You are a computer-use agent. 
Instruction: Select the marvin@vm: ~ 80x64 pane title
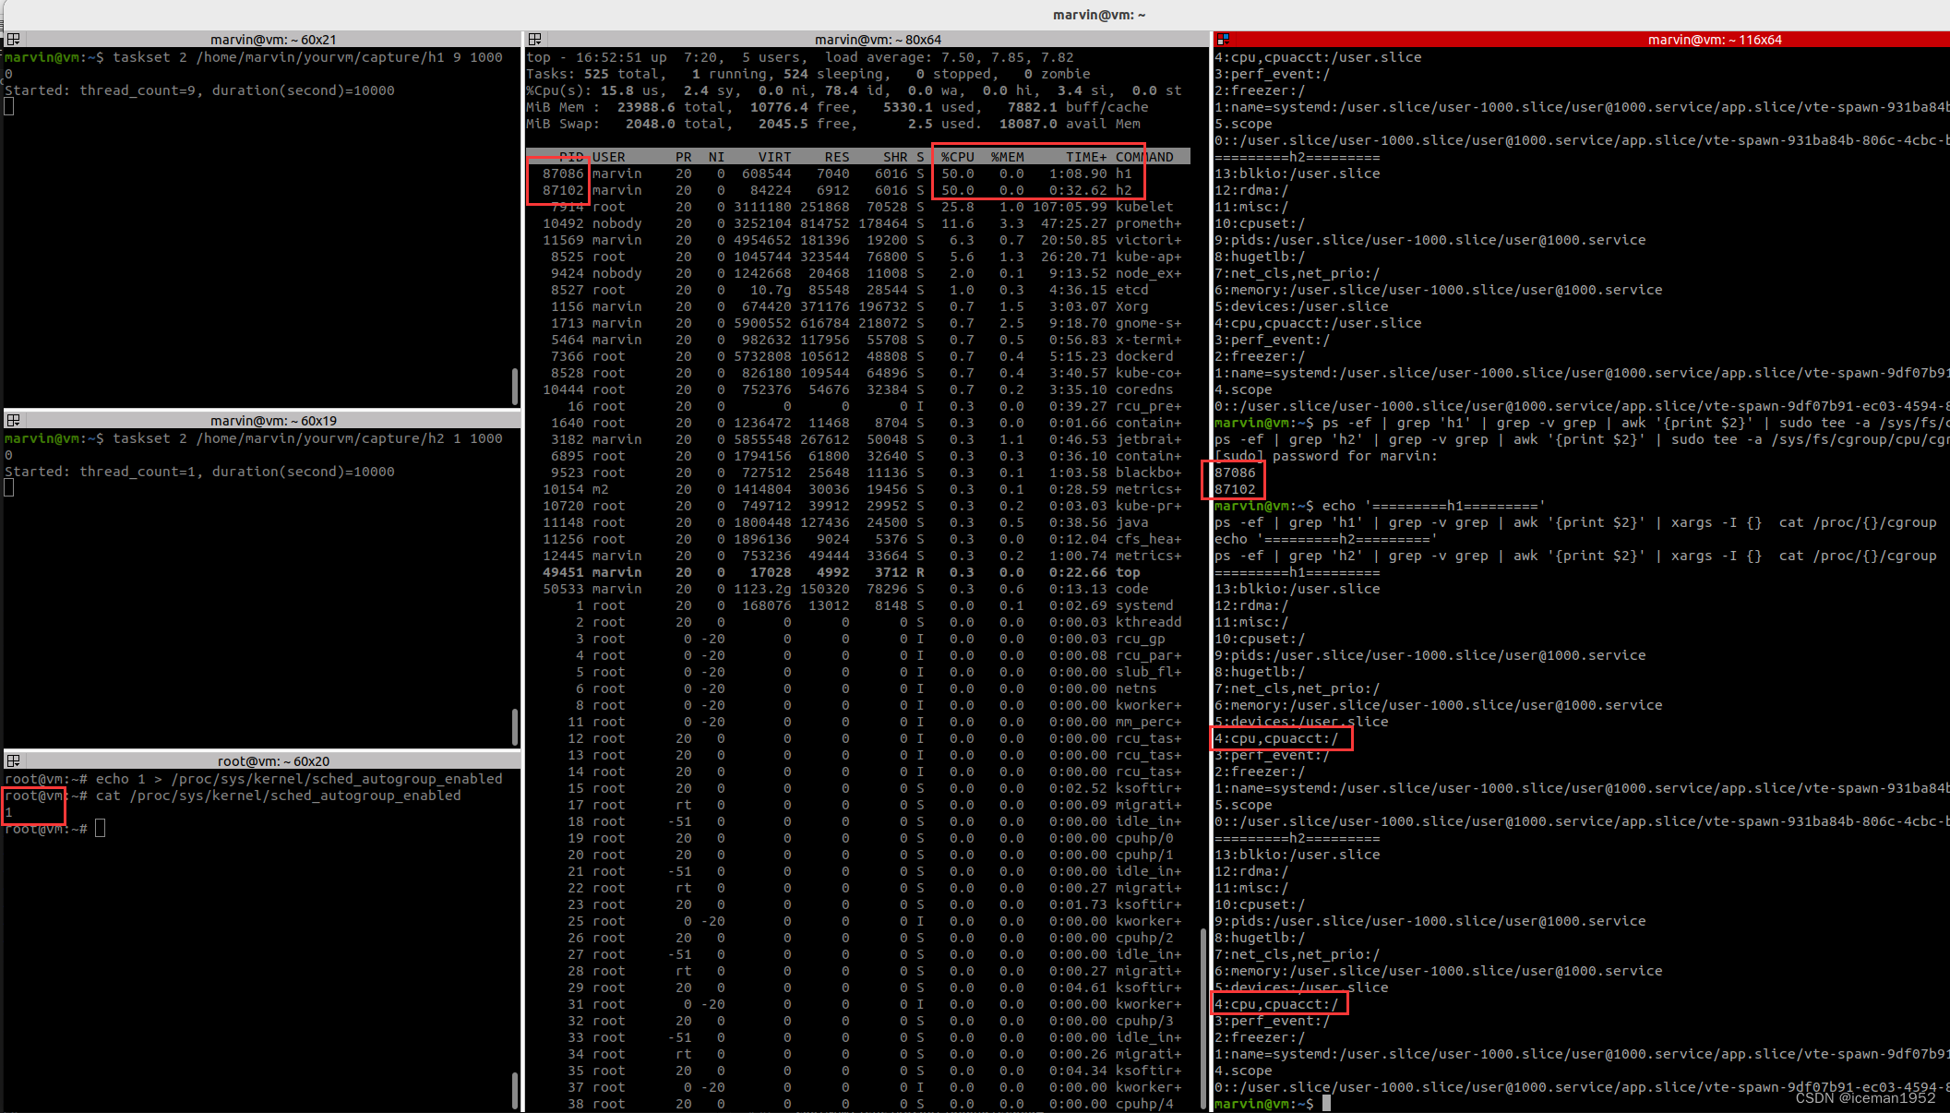click(878, 40)
